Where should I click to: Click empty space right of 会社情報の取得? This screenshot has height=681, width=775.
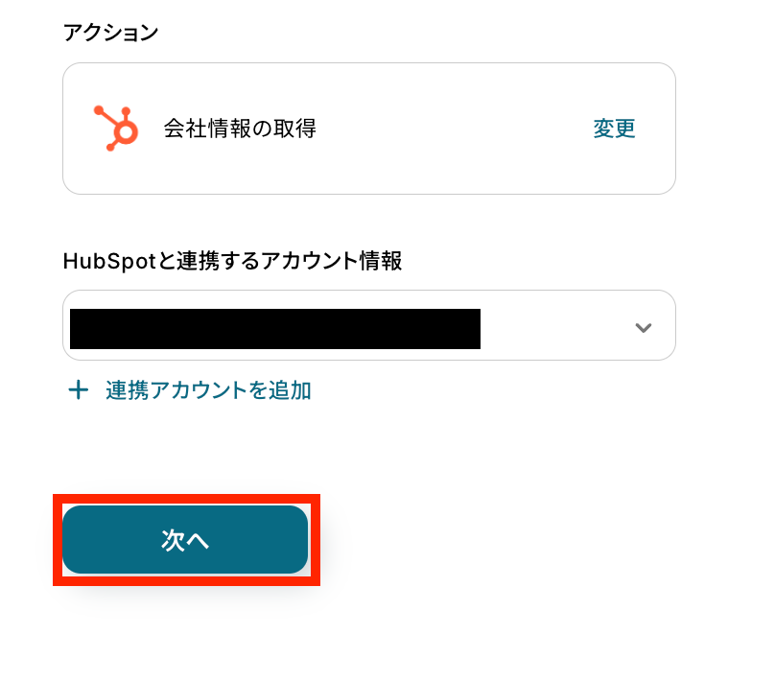click(x=453, y=129)
